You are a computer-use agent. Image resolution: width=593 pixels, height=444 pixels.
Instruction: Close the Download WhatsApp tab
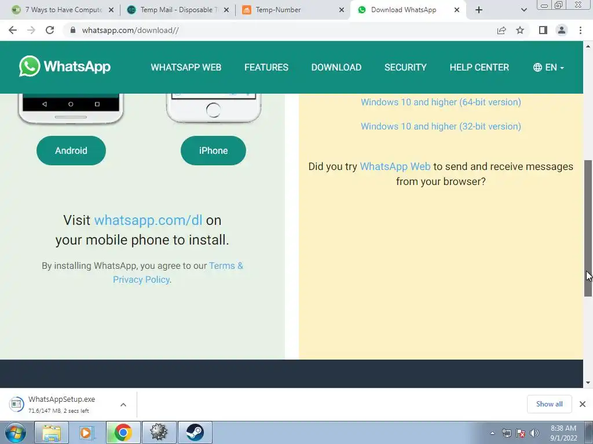[457, 10]
